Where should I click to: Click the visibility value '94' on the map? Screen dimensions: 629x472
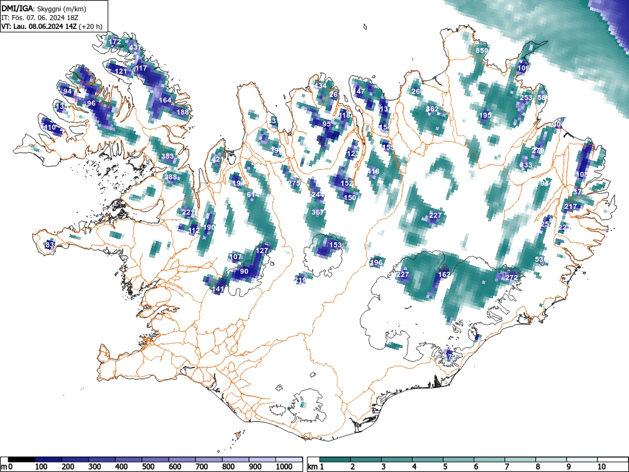point(67,91)
